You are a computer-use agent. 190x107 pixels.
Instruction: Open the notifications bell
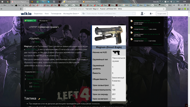[151, 14]
